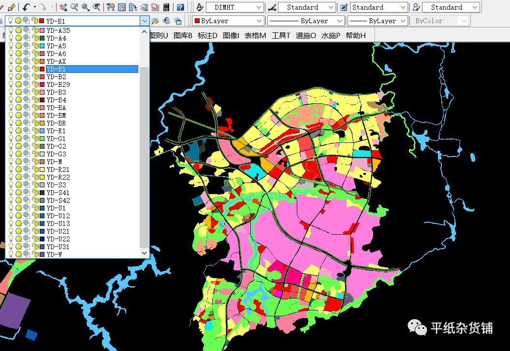Open the dimension style Standard dropdown

tap(331, 7)
